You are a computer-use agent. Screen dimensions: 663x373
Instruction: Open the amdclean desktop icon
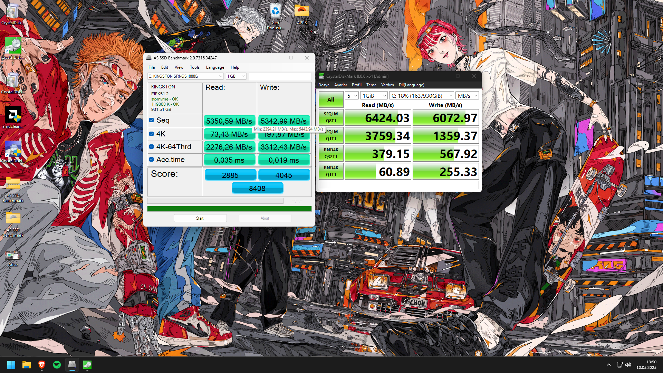coord(13,117)
